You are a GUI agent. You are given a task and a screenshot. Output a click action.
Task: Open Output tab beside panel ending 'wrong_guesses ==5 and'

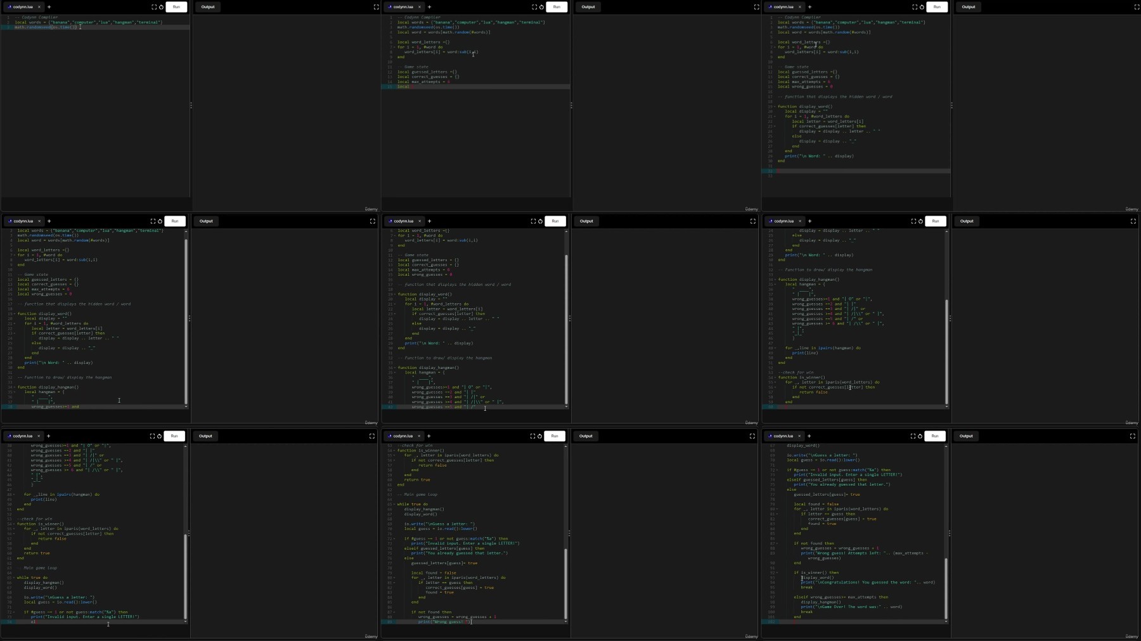pos(586,221)
